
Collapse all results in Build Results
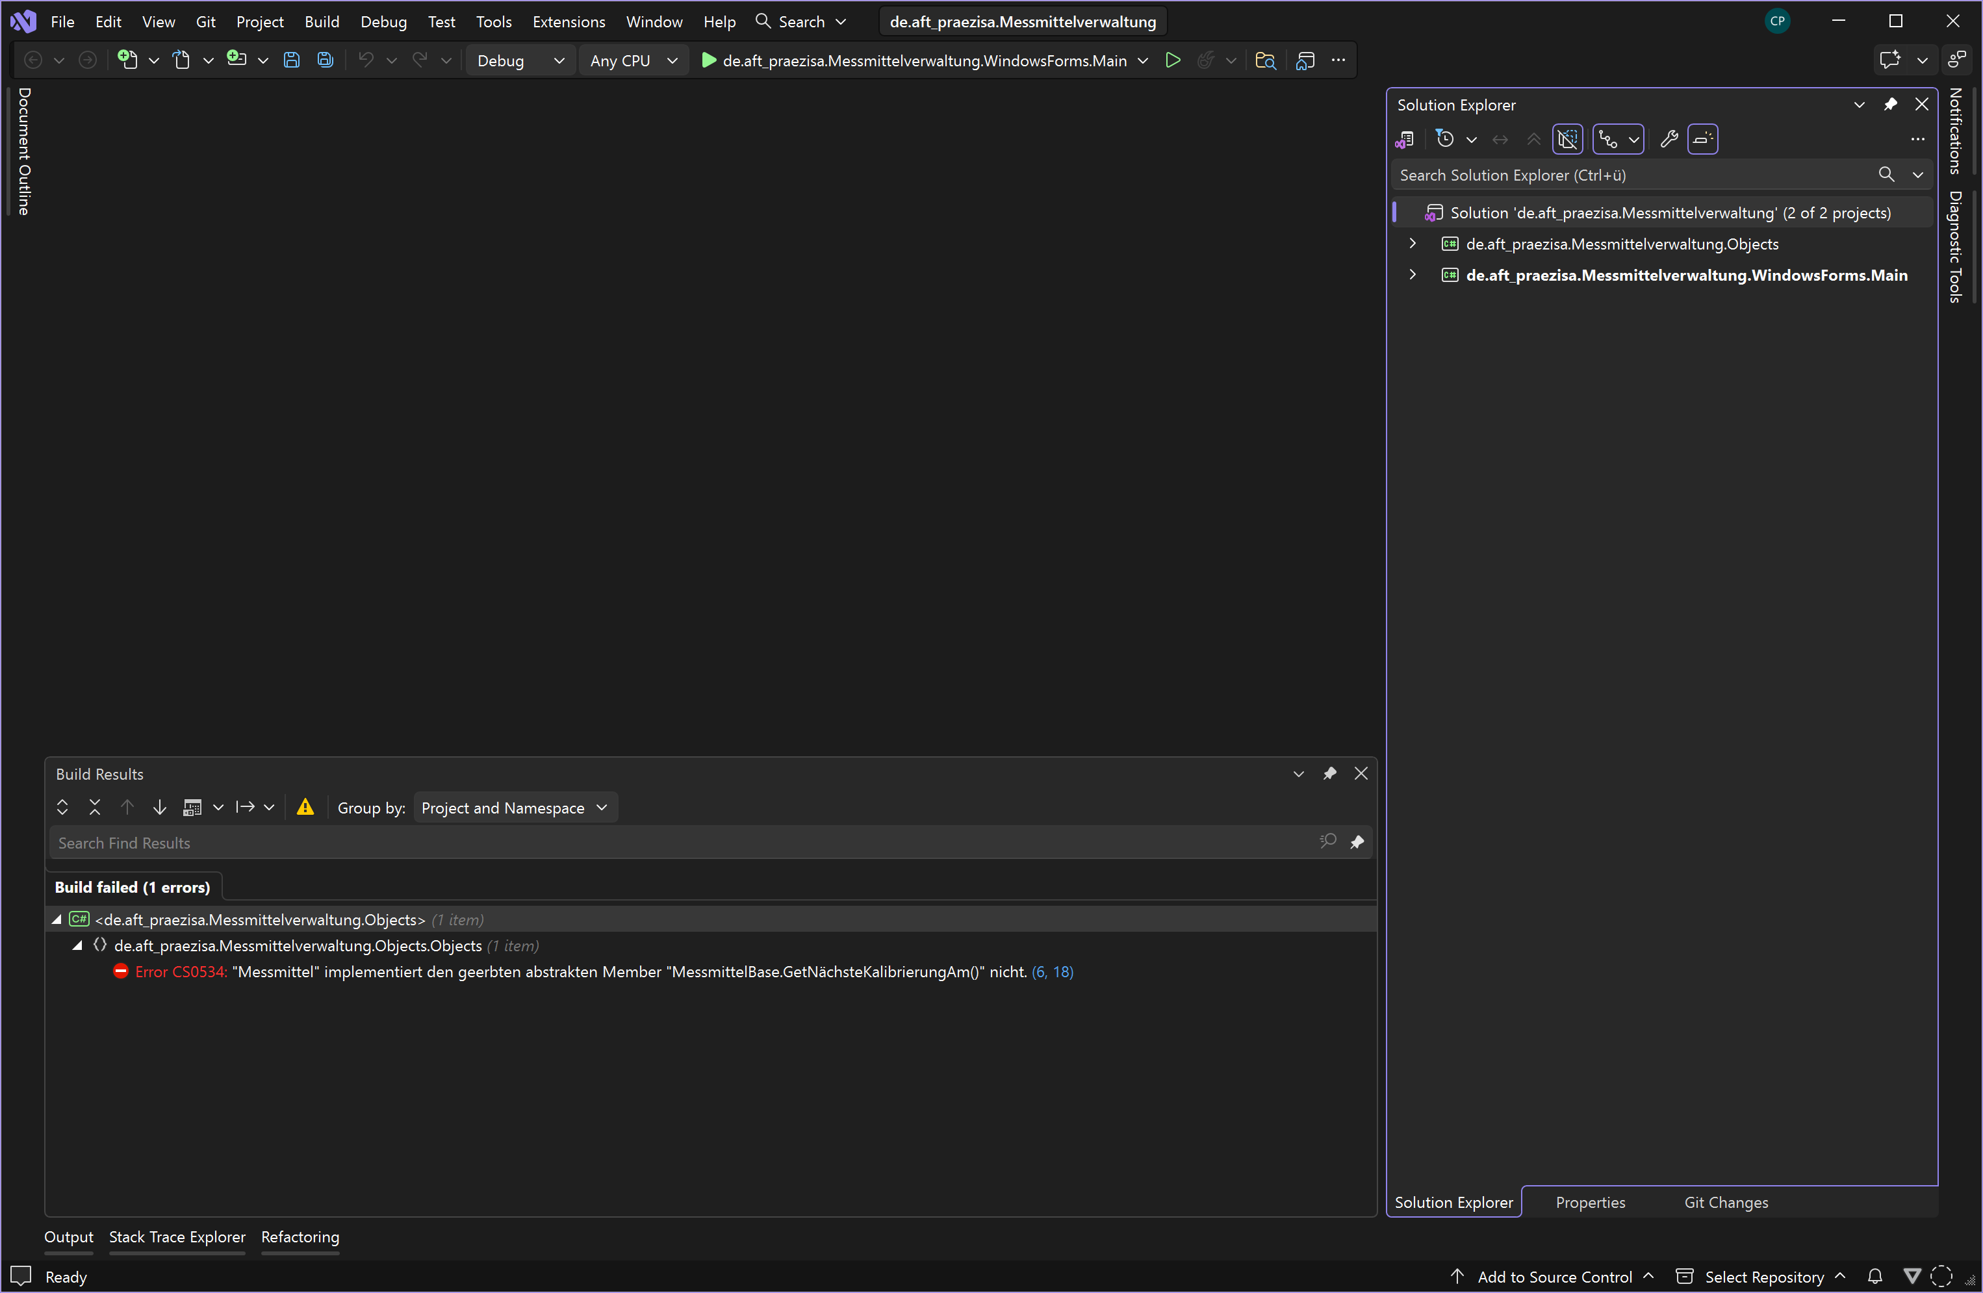[94, 807]
